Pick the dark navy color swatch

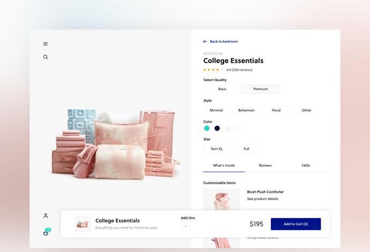click(217, 128)
